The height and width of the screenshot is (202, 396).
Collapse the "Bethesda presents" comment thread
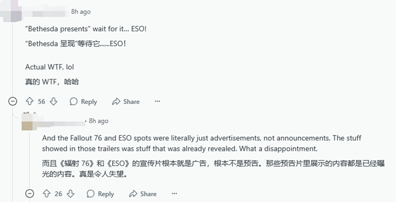[13, 101]
